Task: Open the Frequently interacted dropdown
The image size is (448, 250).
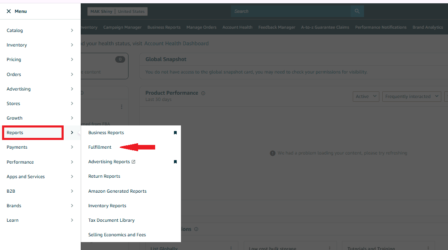Action: (411, 96)
